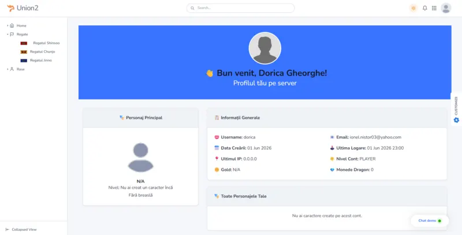Expand the Home sidebar arrow
This screenshot has height=235, width=462.
pyautogui.click(x=8, y=25)
